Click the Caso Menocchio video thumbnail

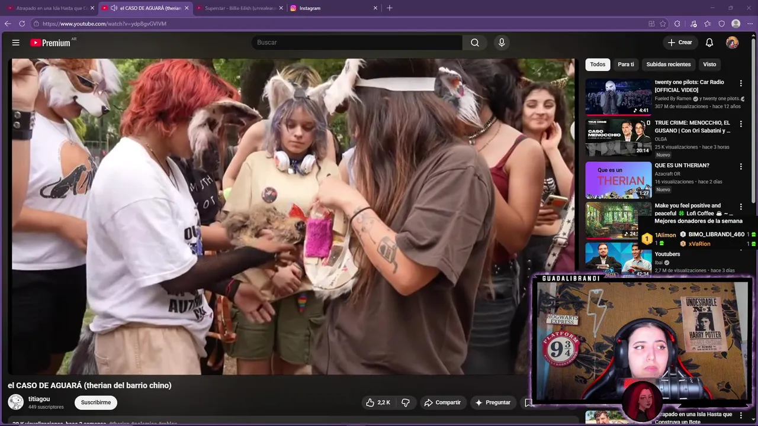coord(618,137)
